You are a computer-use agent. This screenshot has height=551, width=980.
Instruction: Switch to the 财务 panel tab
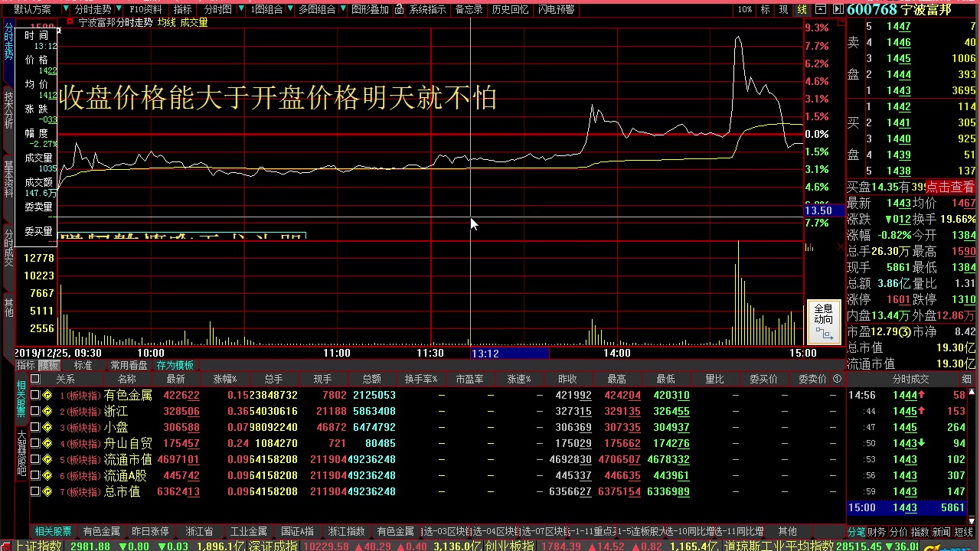[x=877, y=531]
